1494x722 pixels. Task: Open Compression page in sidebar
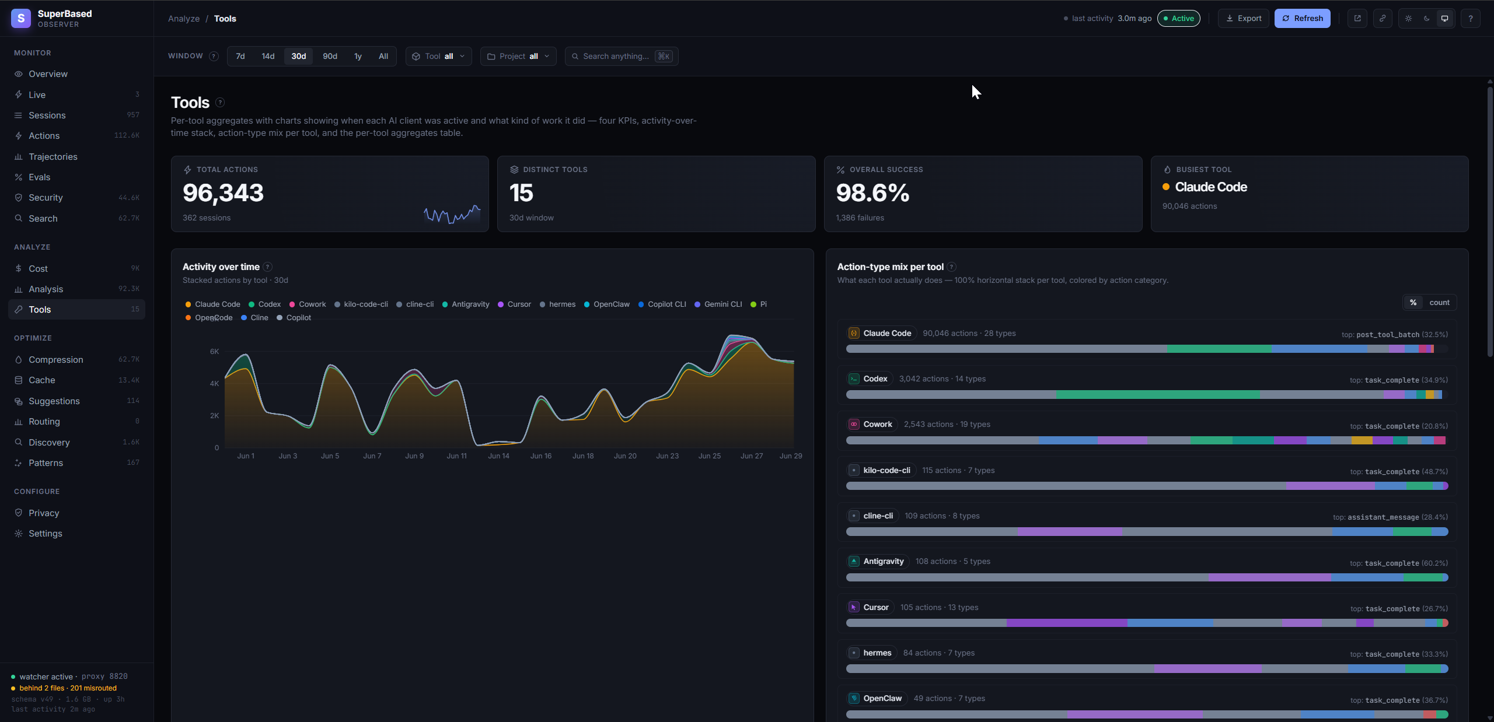[76, 359]
